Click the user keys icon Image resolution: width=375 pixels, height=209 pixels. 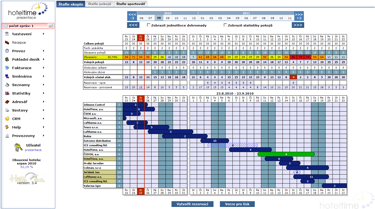(19, 148)
